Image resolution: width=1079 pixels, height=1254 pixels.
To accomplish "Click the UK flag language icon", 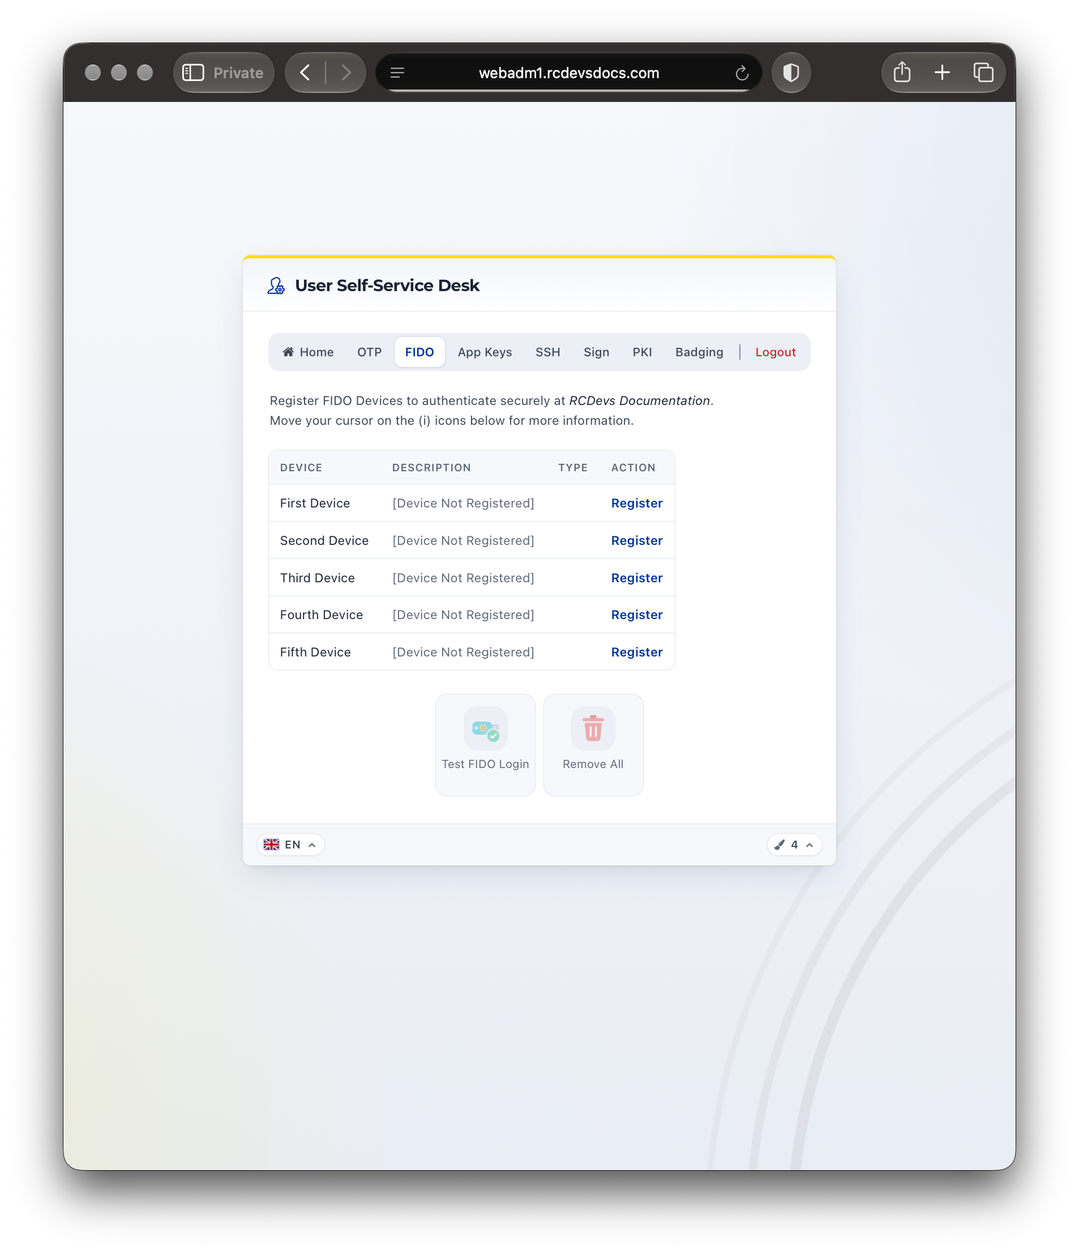I will pos(272,844).
